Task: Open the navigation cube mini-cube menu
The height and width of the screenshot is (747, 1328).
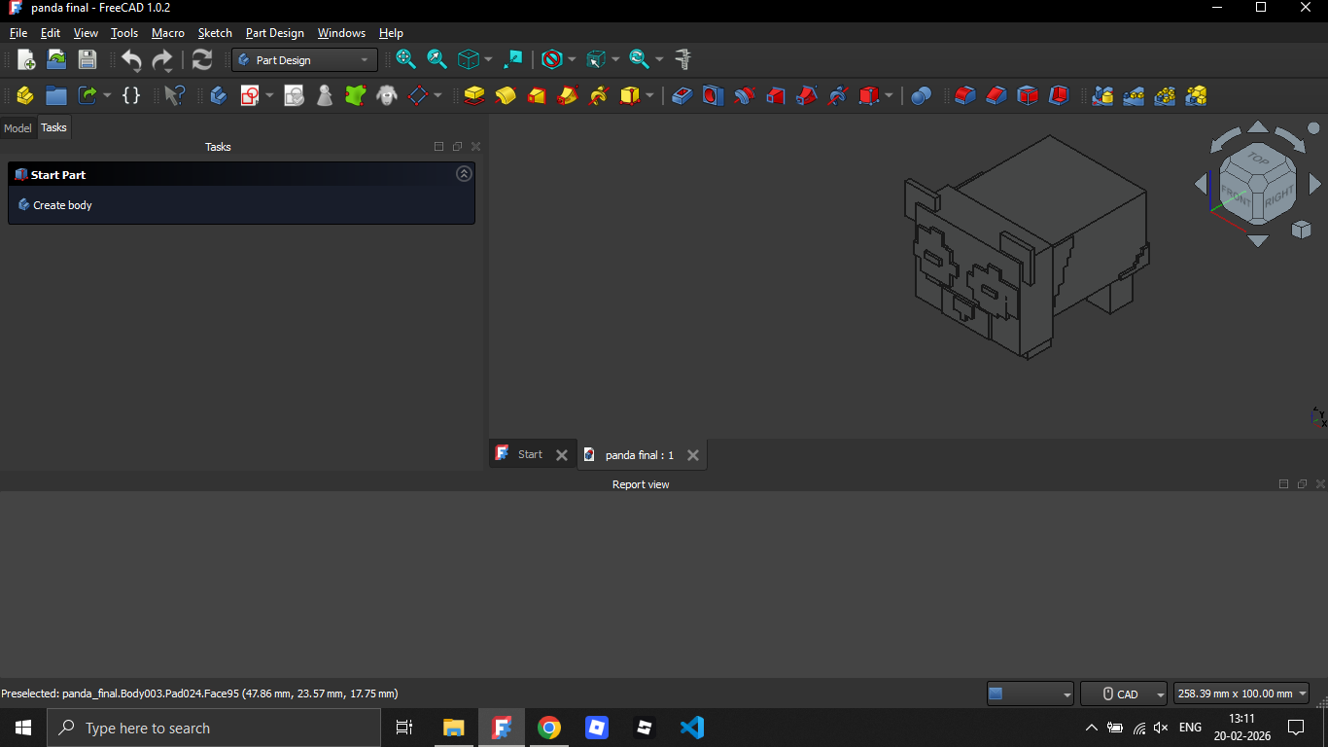Action: coord(1301,230)
